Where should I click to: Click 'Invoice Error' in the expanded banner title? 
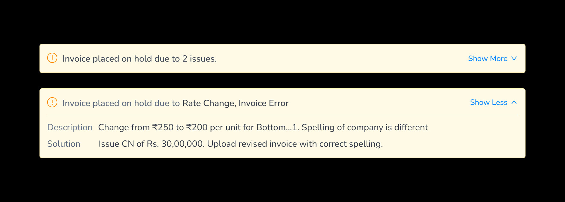tap(263, 103)
